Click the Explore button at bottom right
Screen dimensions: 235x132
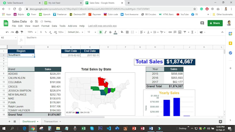point(220,122)
